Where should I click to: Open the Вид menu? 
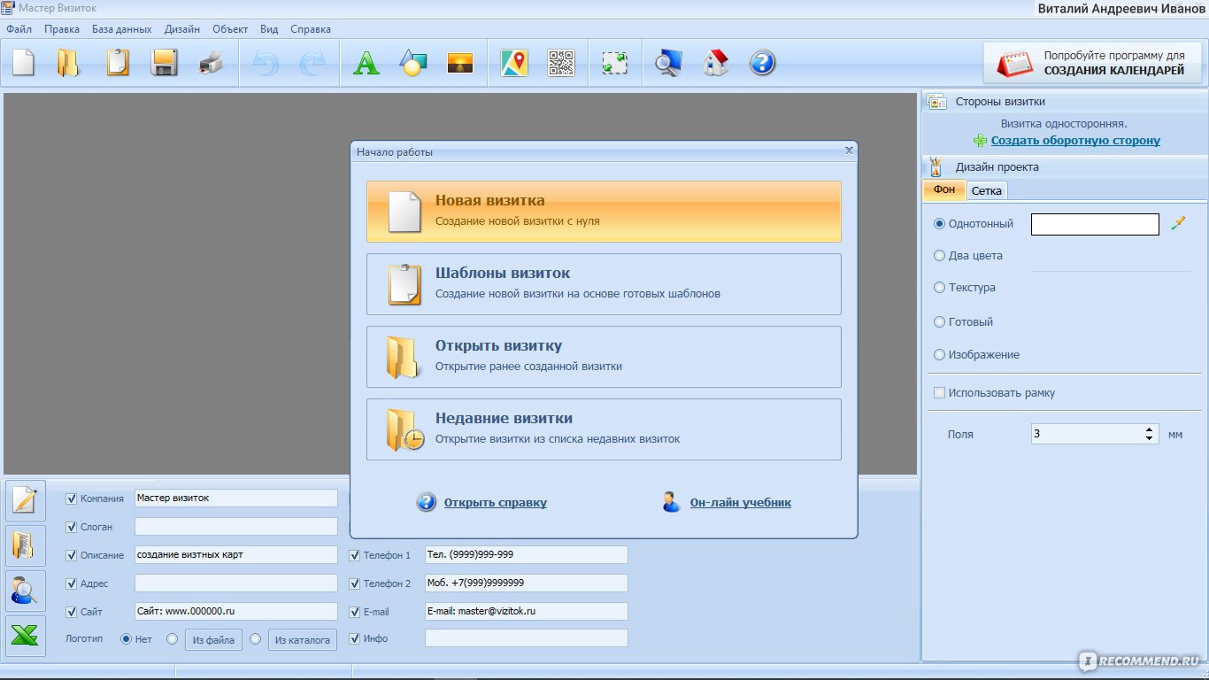coord(269,29)
